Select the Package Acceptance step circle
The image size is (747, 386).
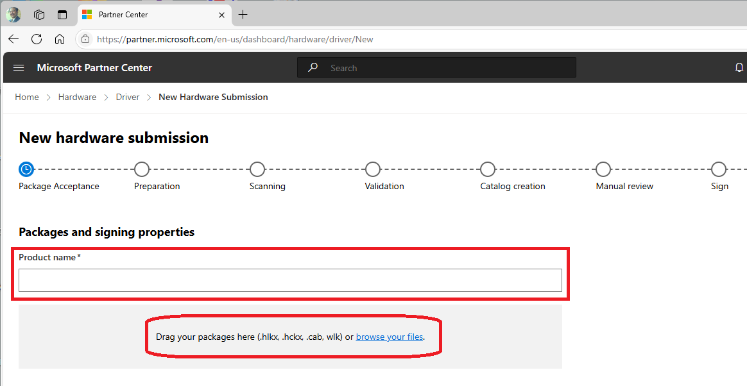(26, 169)
